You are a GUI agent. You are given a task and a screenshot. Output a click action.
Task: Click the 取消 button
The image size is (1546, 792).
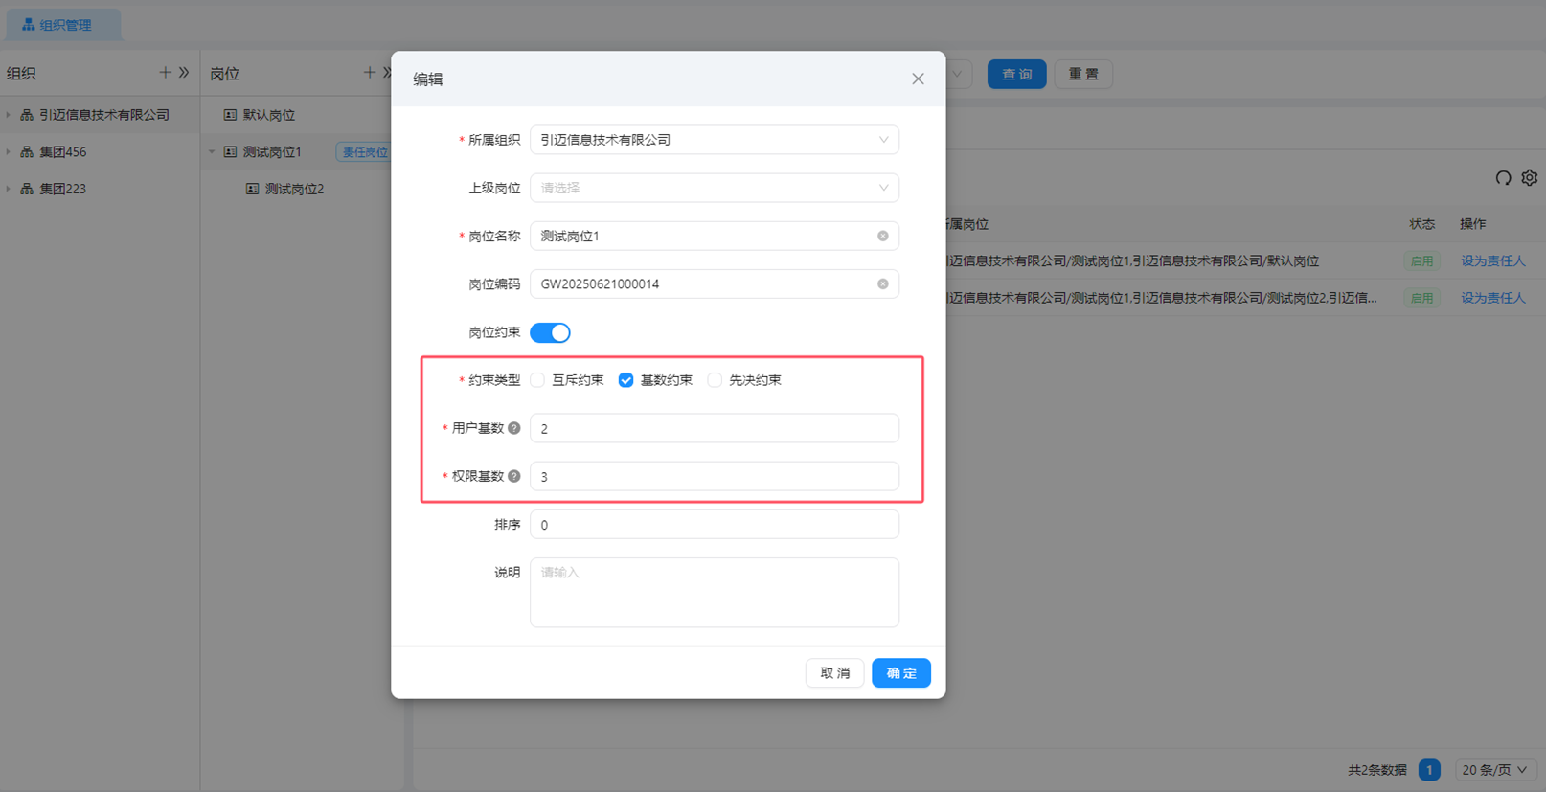[834, 673]
